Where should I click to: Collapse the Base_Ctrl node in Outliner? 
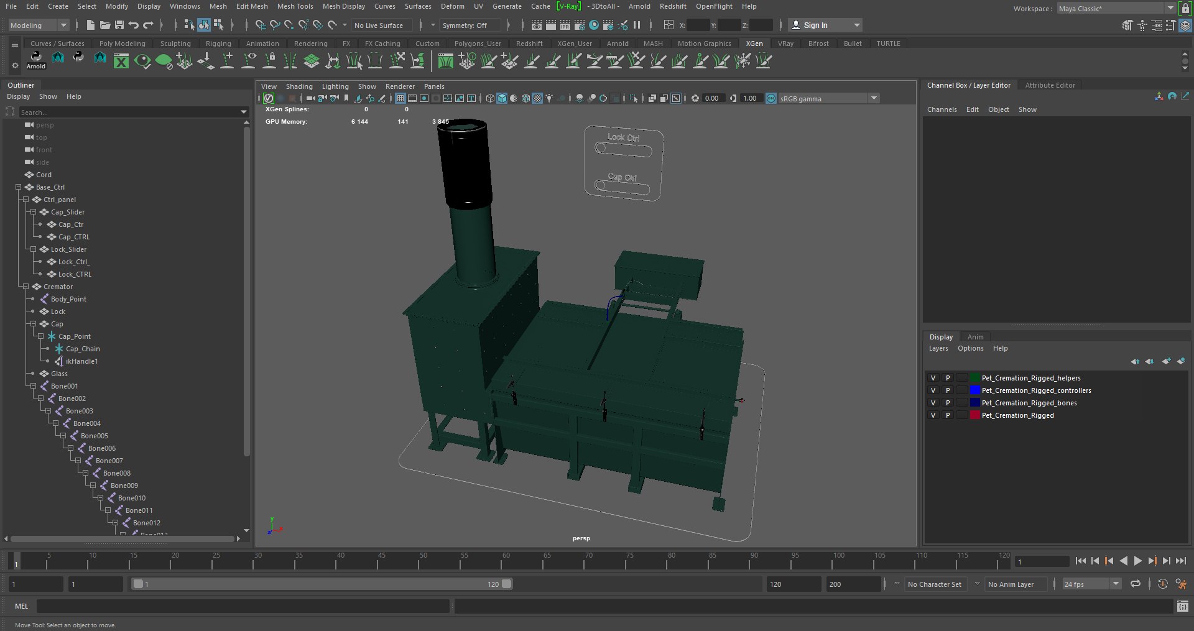coord(18,187)
